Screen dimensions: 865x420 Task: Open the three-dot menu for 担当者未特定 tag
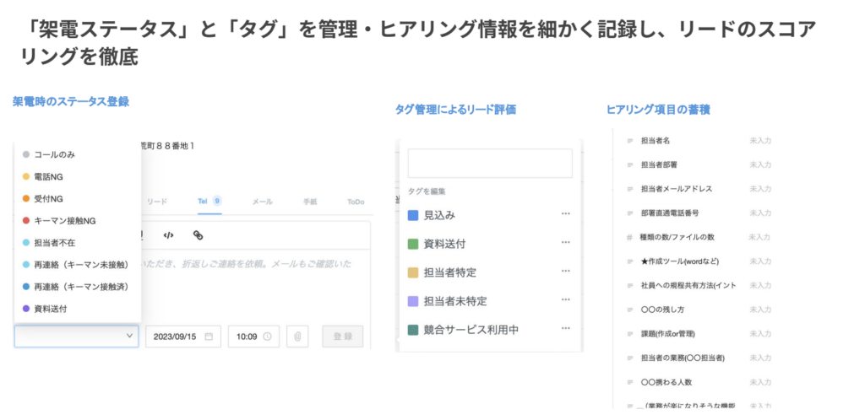click(565, 300)
